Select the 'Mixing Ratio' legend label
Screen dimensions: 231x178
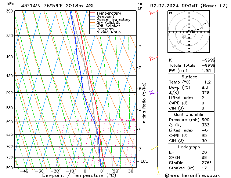pos(109,32)
